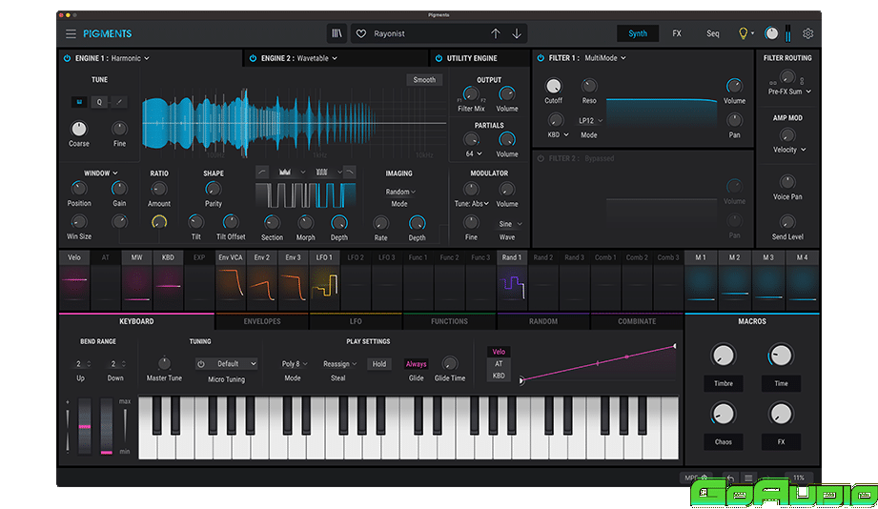Image resolution: width=878 pixels, height=509 pixels.
Task: Toggle the Always glide option
Action: pyautogui.click(x=416, y=364)
